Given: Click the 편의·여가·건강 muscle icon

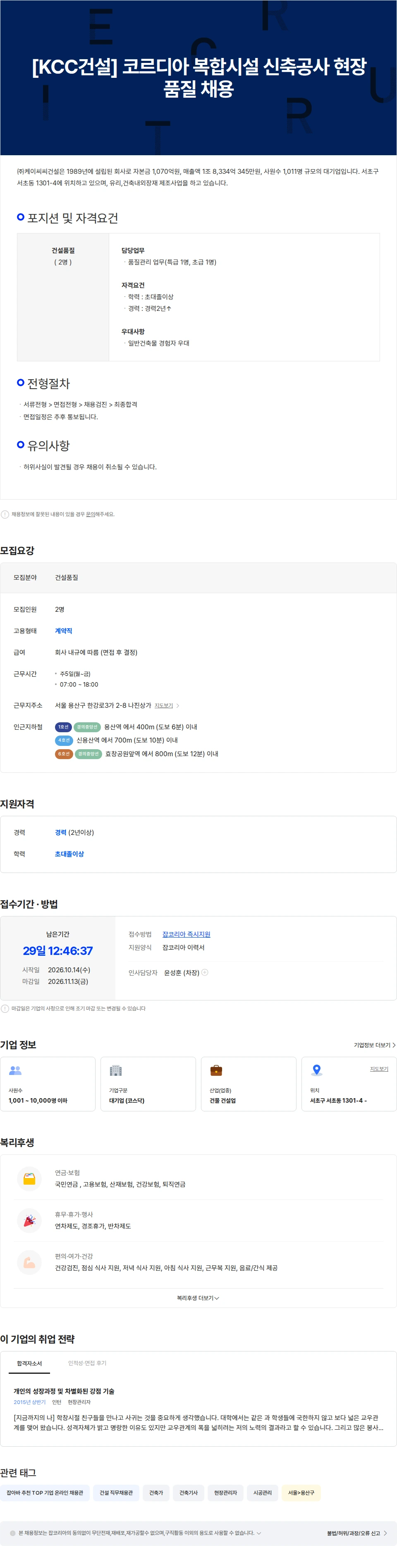Looking at the screenshot, I should point(29,1262).
